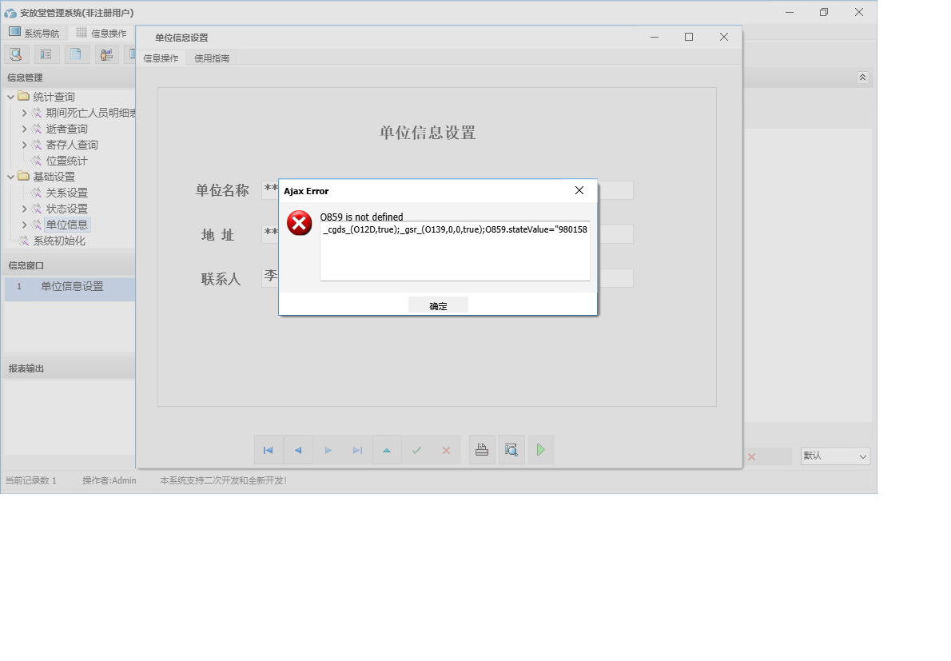951x661 pixels.
Task: Click the printer icon
Action: pyautogui.click(x=482, y=450)
